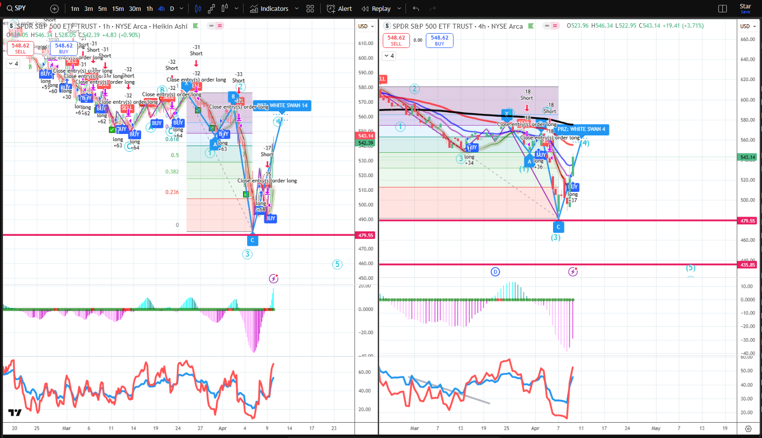The image size is (762, 438).
Task: Click the blue C pattern point, left chart
Action: coord(253,240)
